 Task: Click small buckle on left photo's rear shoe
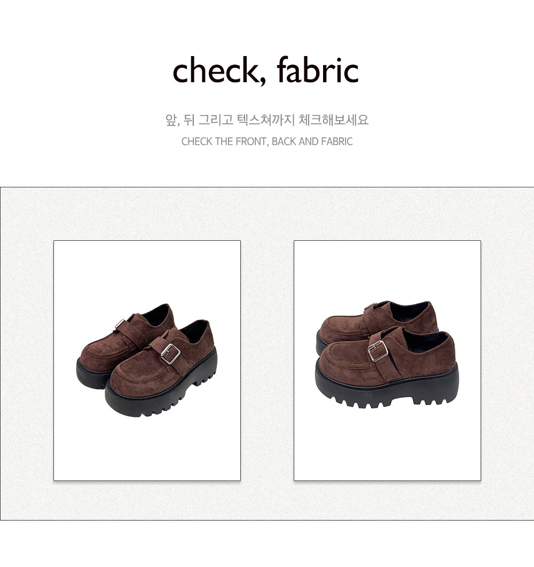[120, 324]
